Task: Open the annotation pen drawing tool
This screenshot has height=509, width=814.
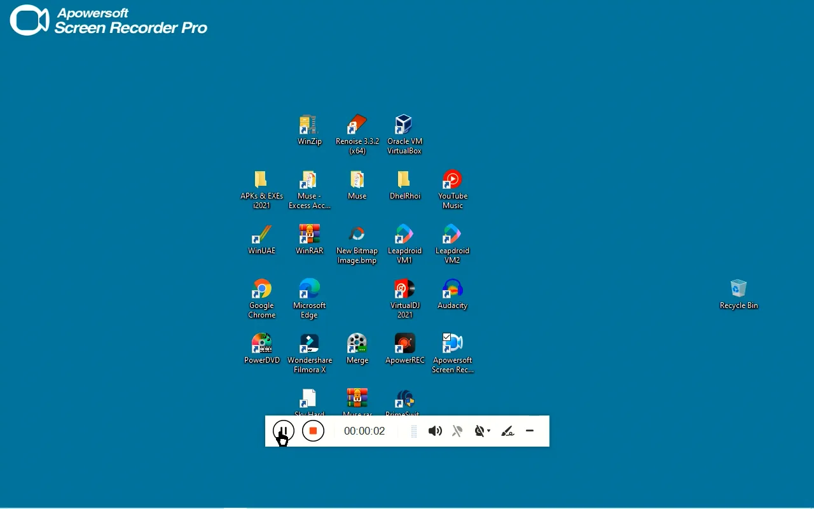Action: pos(507,431)
